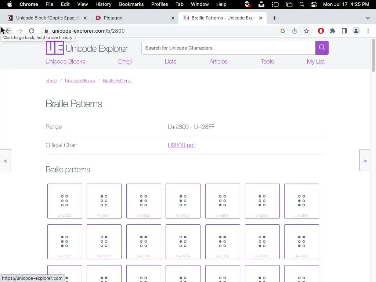376x282 pixels.
Task: Close the Braille Patterns tab
Action: [261, 18]
